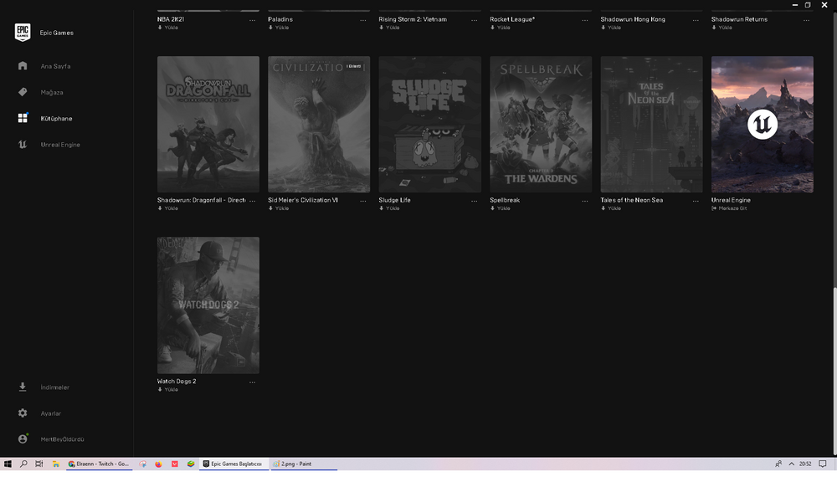837x487 pixels.
Task: Select the Sludge Life cover art
Action: coord(429,125)
